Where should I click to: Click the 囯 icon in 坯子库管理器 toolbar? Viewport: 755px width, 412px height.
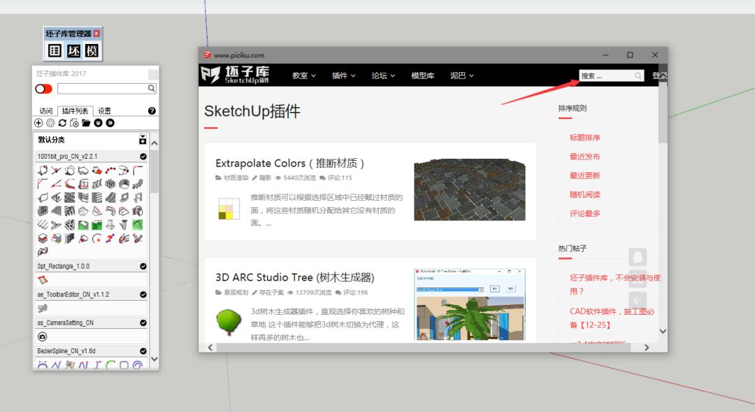point(55,50)
